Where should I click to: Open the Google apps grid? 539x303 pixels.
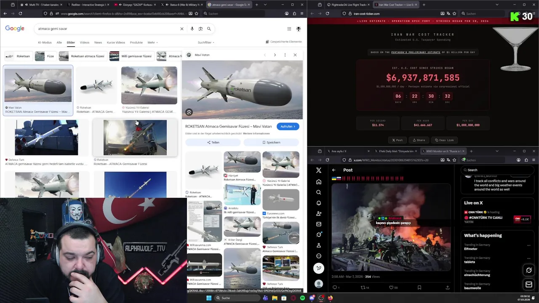tap(289, 29)
